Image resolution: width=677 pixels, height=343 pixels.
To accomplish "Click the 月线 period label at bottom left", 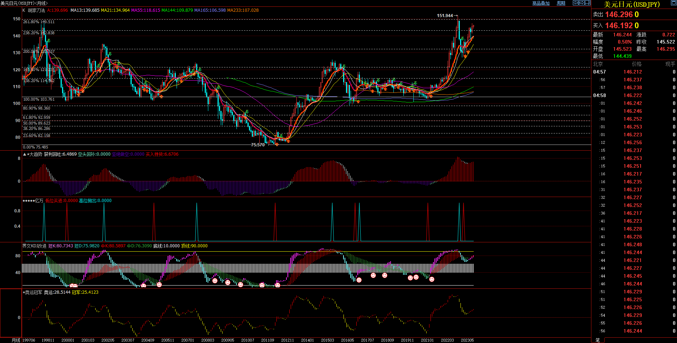I will (16, 340).
